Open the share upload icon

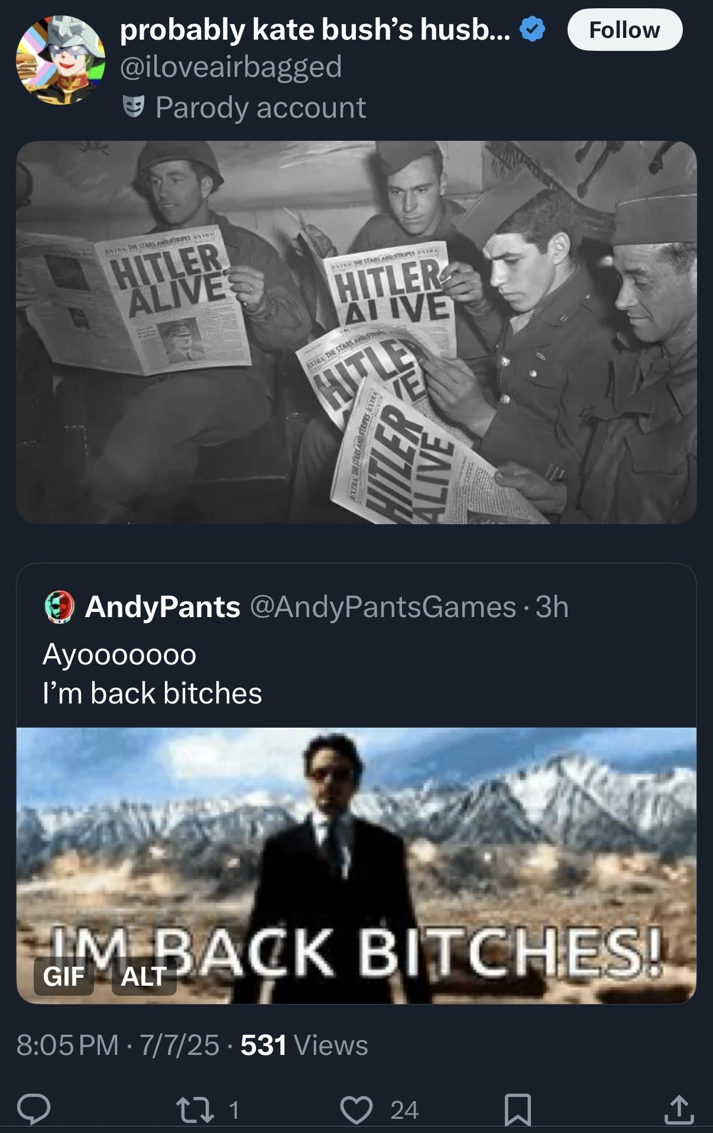(679, 1109)
